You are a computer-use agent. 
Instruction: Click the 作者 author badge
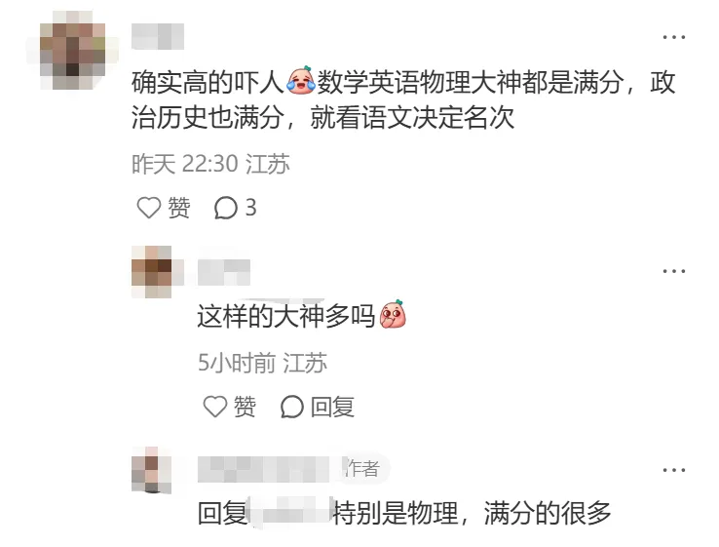(x=365, y=469)
